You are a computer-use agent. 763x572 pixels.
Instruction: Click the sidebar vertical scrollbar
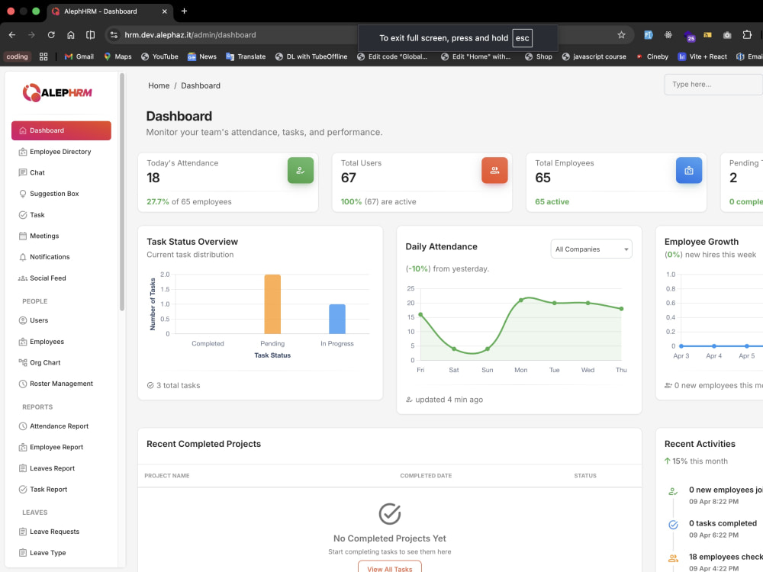tap(122, 191)
